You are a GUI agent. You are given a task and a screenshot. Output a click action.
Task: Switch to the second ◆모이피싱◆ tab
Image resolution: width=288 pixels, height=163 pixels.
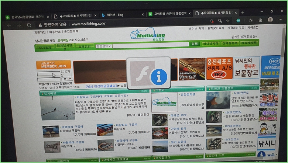click(x=216, y=13)
